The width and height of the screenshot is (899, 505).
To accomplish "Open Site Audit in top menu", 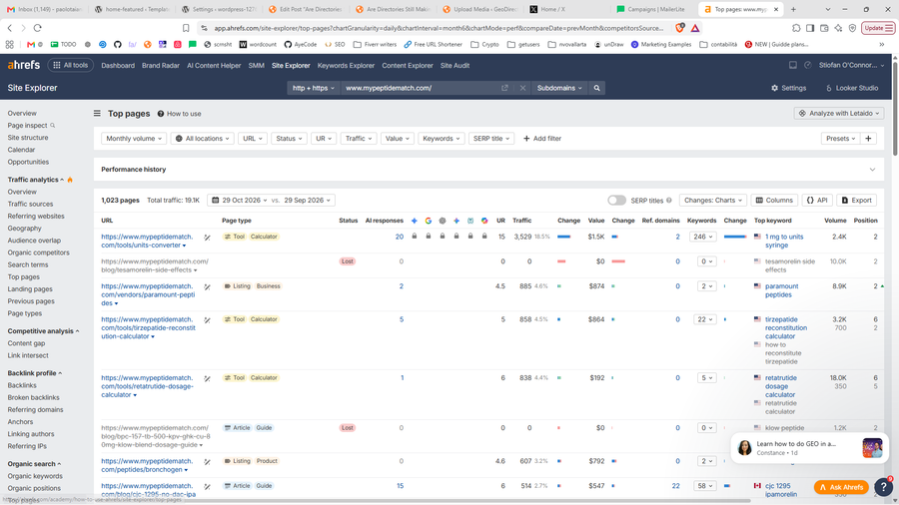I will point(454,65).
